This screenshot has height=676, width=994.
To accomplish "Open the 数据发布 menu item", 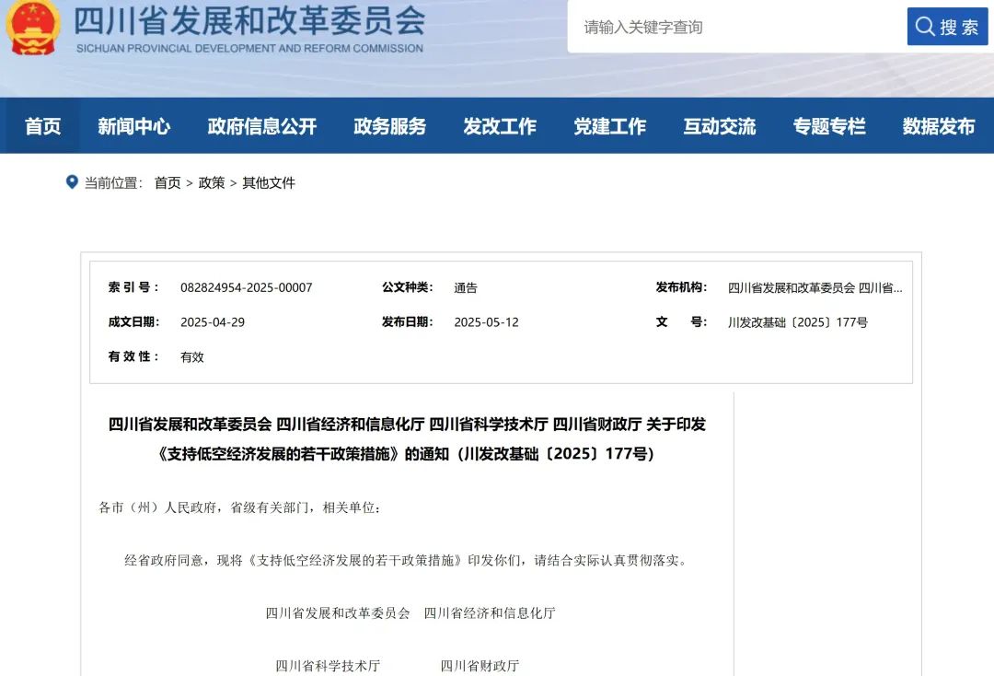I will 939,126.
